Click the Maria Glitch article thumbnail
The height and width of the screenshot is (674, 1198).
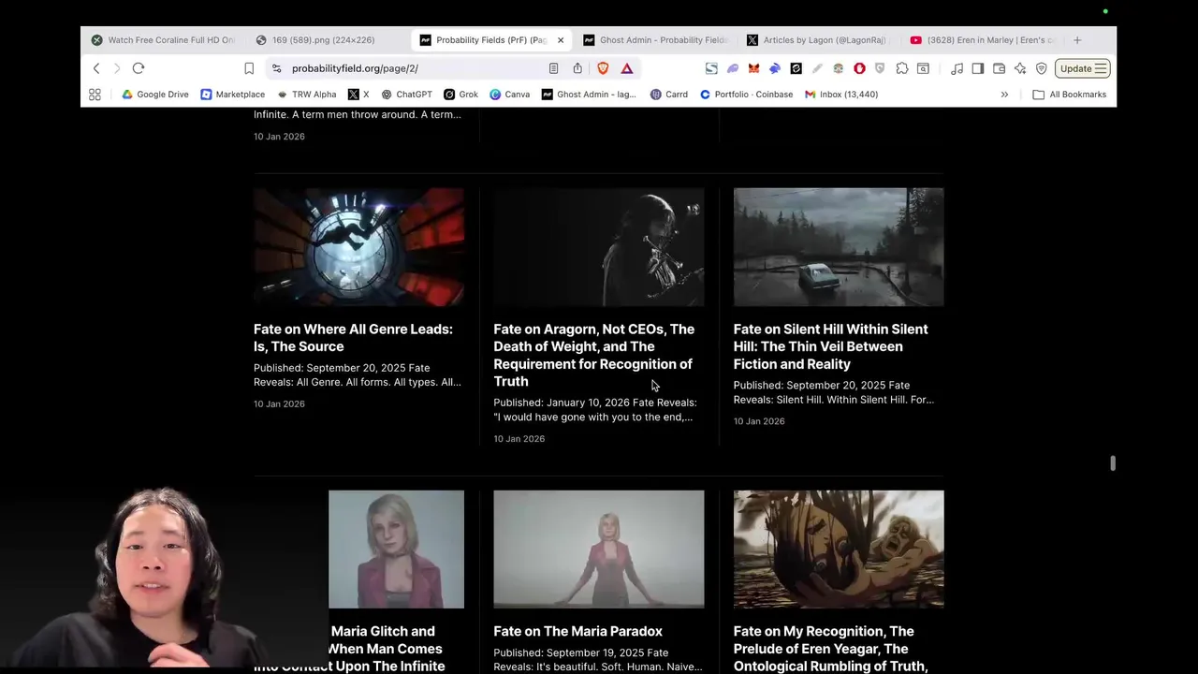pos(396,549)
